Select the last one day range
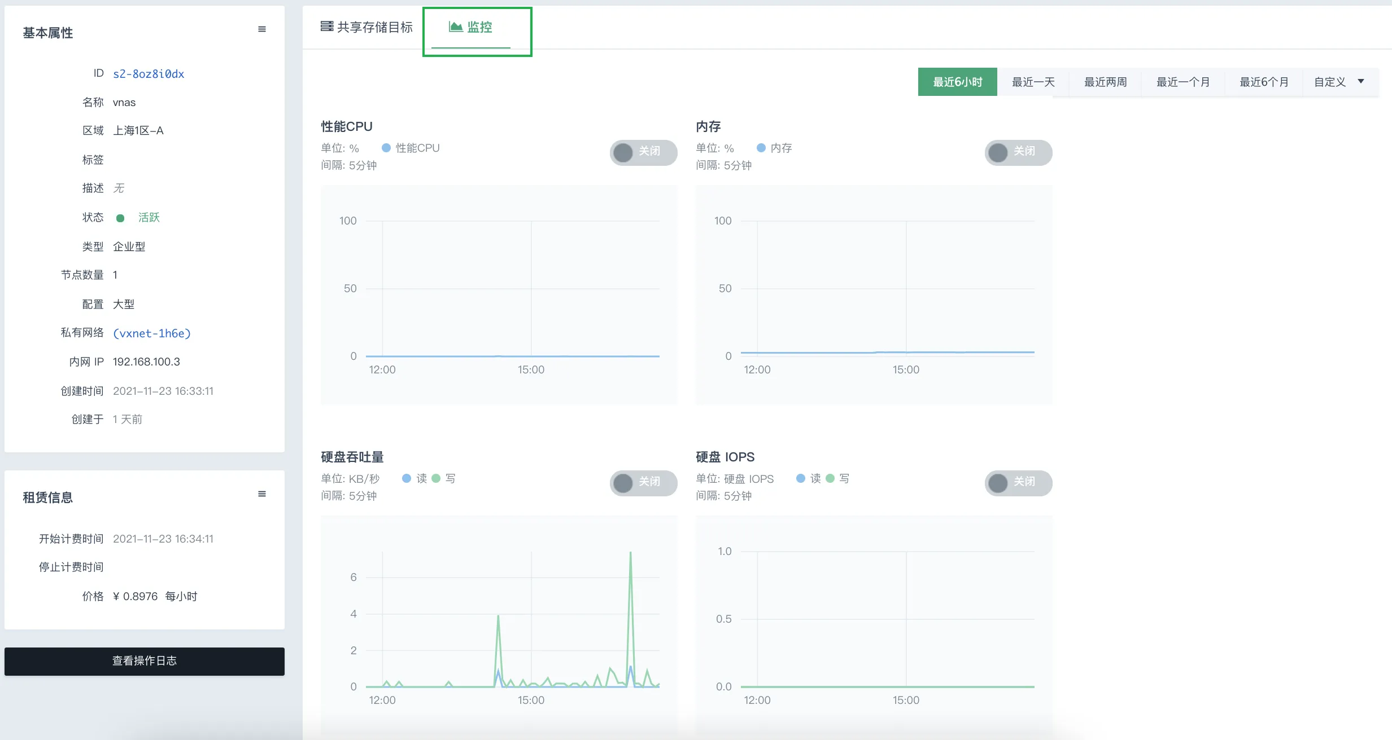 [x=1033, y=82]
